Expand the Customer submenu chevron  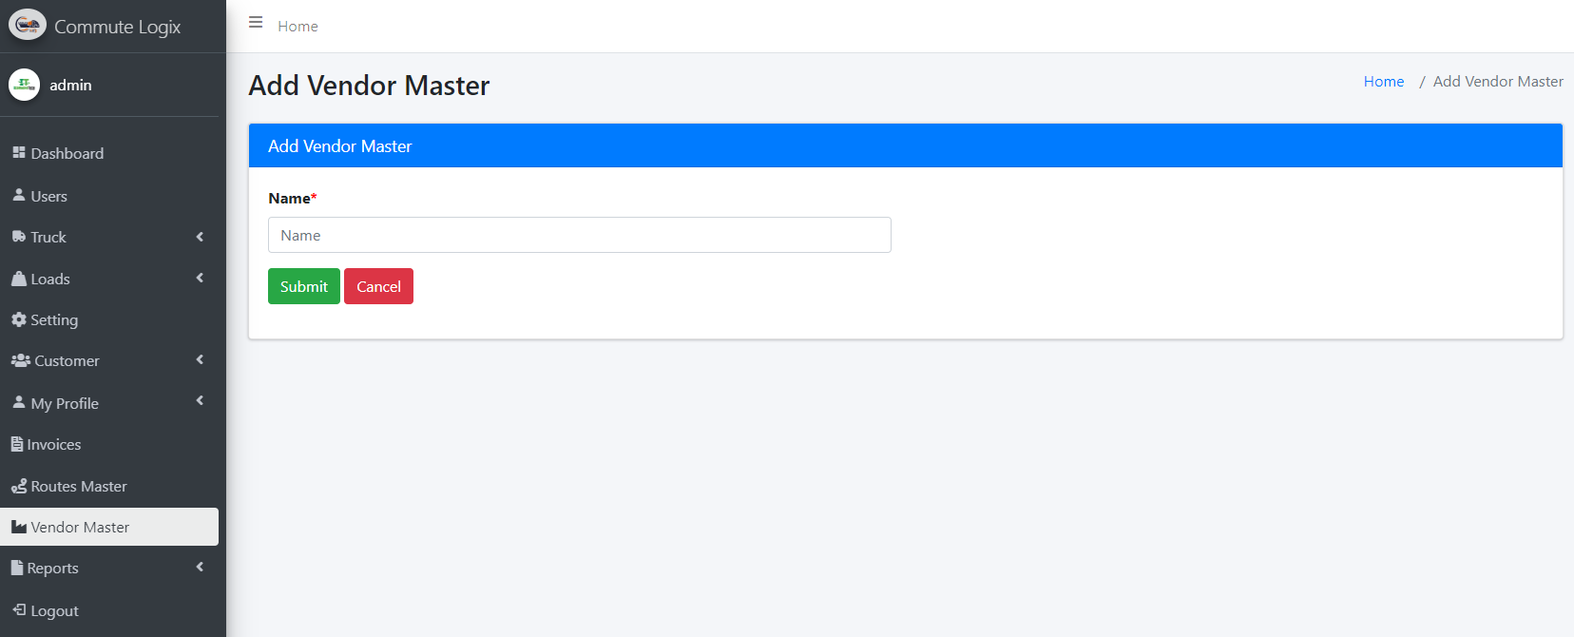[x=200, y=359]
